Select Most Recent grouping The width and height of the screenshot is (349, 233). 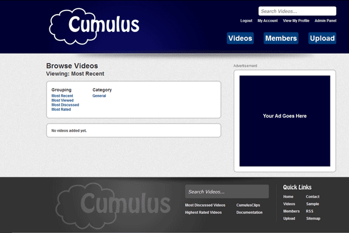tap(62, 96)
